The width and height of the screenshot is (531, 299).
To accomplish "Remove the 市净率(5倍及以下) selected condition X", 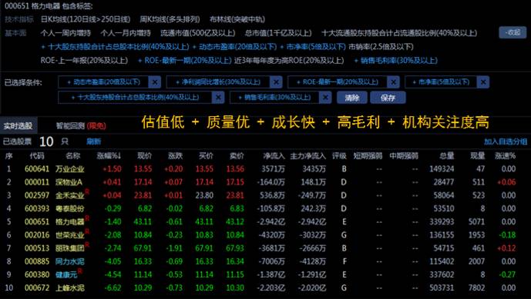I will click(x=483, y=82).
